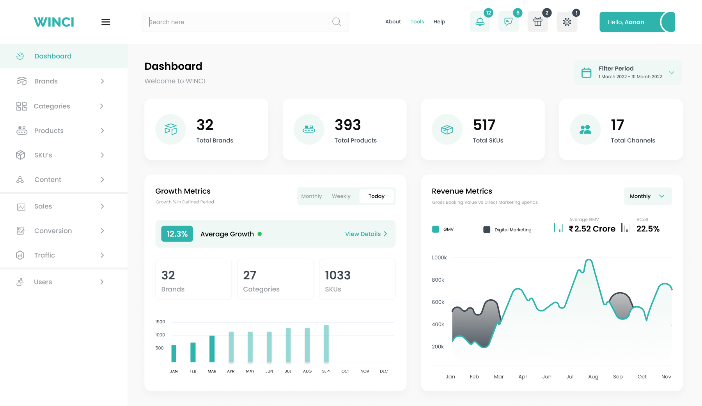The image size is (702, 406).
Task: Select the Today growth view
Action: (x=376, y=196)
